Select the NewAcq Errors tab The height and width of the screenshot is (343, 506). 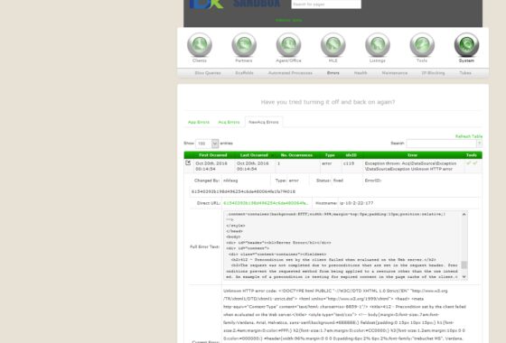click(x=264, y=122)
